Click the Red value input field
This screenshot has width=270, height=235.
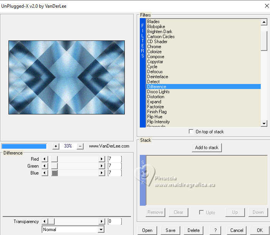point(115,159)
